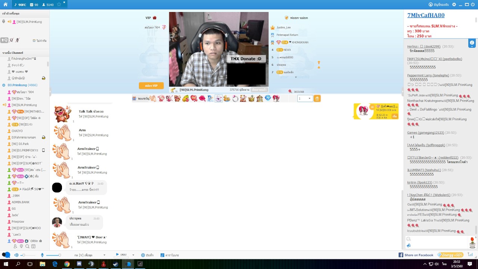Choose the diamond ring gift
478x269 pixels.
(235, 98)
